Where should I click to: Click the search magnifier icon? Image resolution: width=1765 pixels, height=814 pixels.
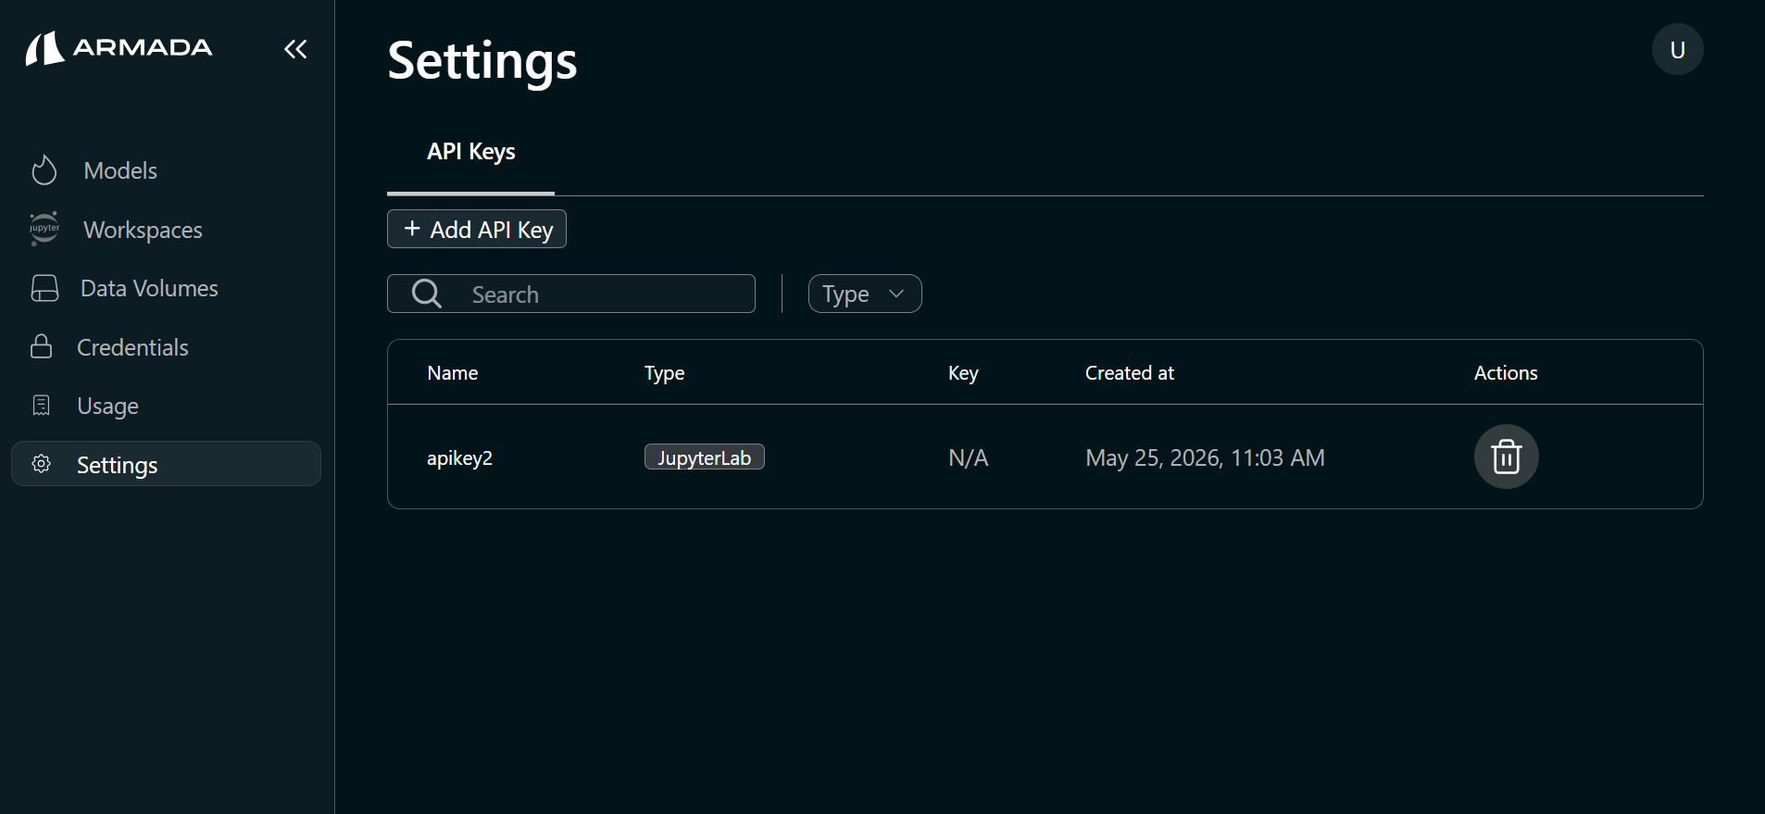click(427, 294)
